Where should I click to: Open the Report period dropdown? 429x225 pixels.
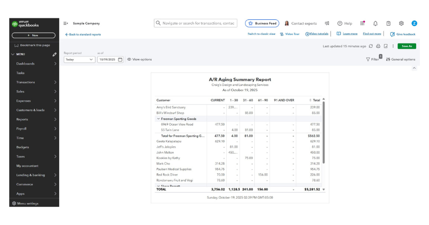pyautogui.click(x=79, y=60)
